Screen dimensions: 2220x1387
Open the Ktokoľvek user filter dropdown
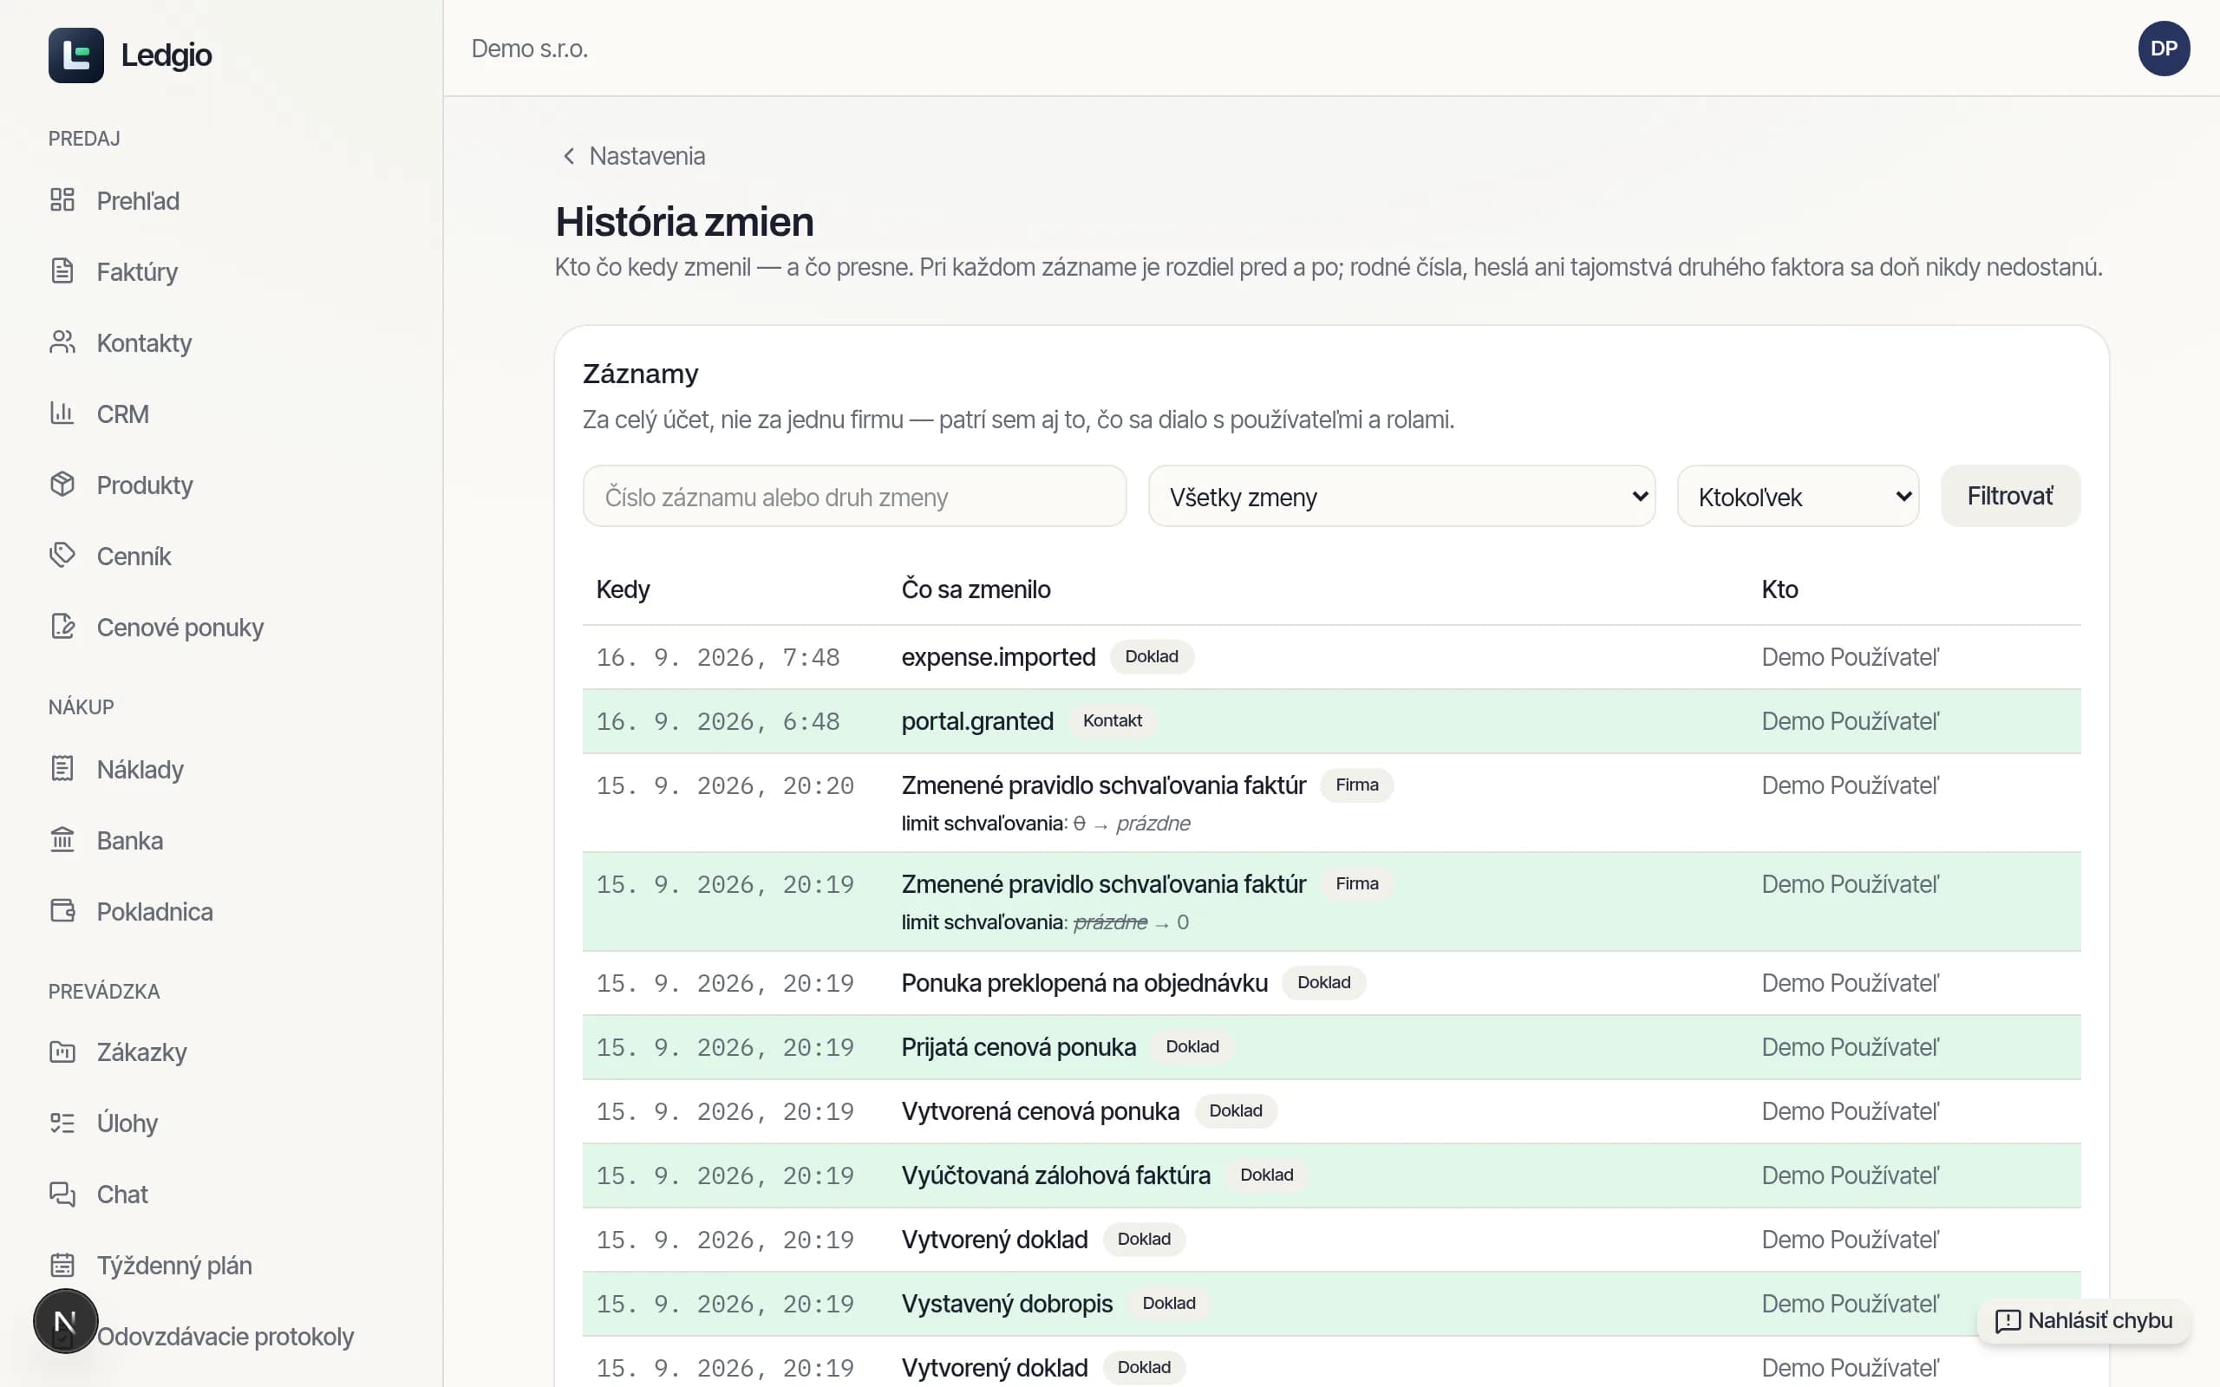[x=1798, y=496]
